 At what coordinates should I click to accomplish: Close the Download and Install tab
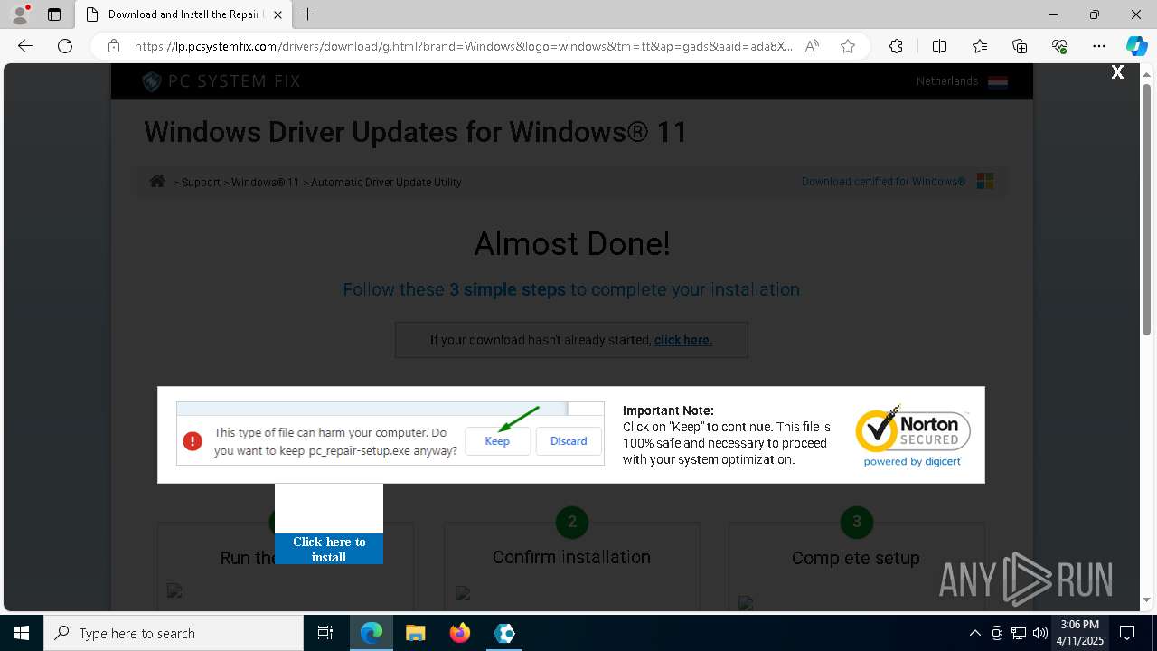click(277, 14)
